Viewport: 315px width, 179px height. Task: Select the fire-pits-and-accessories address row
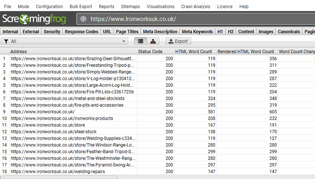[67, 105]
